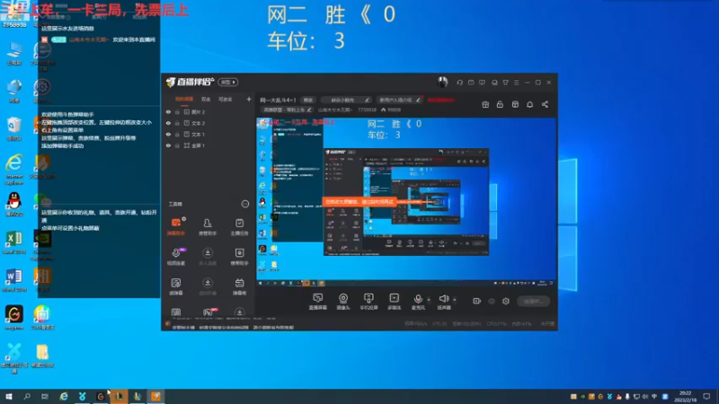The image size is (719, 404).
Task: Open the Windows notification center icon
Action: (x=706, y=397)
